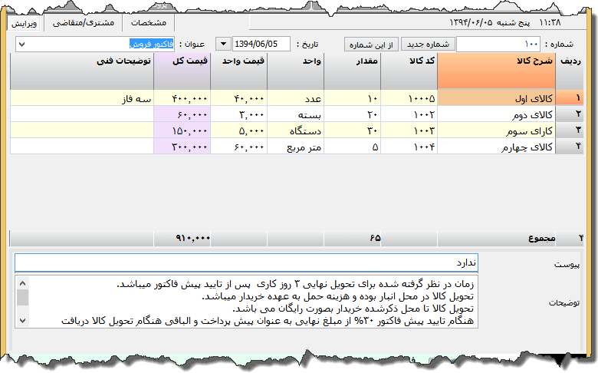The width and height of the screenshot is (598, 373).
Task: Open the date picker dropdown arrow
Action: (x=224, y=45)
